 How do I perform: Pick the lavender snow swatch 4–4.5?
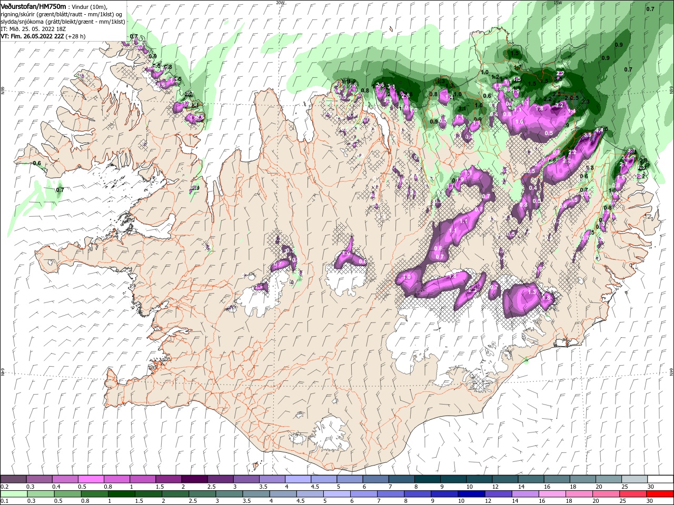tap(298, 479)
